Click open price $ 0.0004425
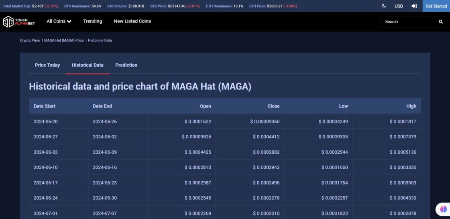Image resolution: width=450 pixels, height=219 pixels. coord(198,152)
